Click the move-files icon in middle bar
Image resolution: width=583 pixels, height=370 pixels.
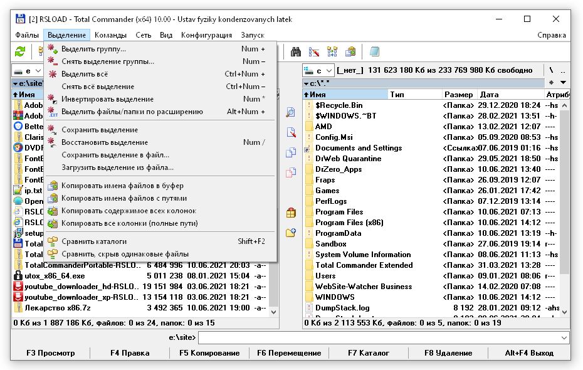tap(291, 172)
